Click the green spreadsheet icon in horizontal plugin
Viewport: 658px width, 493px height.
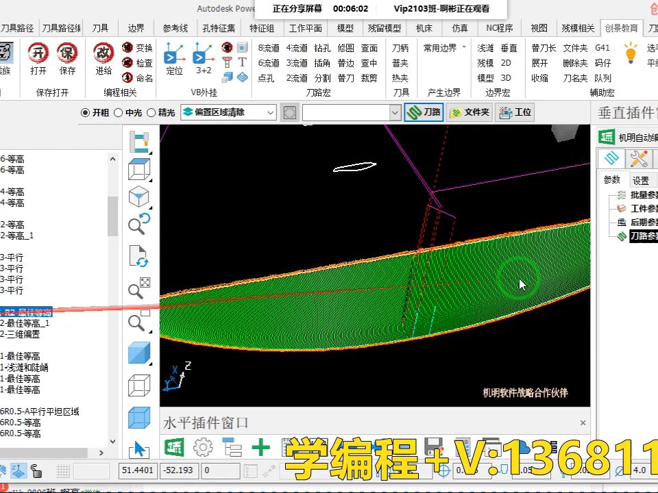click(173, 447)
